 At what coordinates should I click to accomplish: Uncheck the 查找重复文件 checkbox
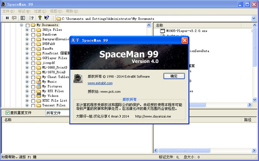pos(7,113)
